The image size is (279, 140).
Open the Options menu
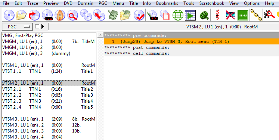(252, 3)
